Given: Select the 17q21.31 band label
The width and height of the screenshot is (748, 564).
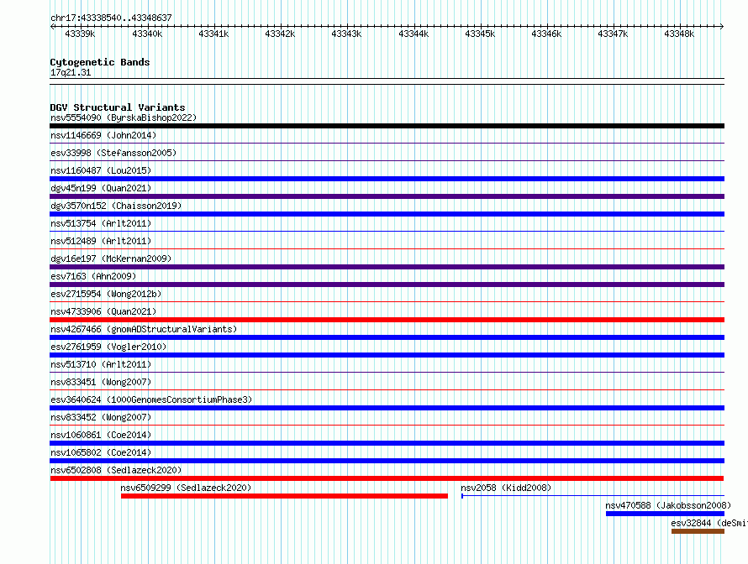Looking at the screenshot, I should [x=71, y=72].
